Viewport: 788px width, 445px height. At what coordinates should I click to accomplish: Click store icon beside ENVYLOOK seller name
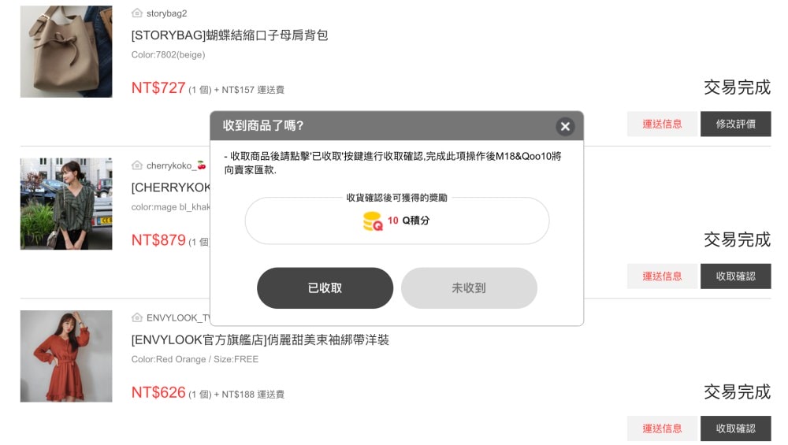click(137, 317)
